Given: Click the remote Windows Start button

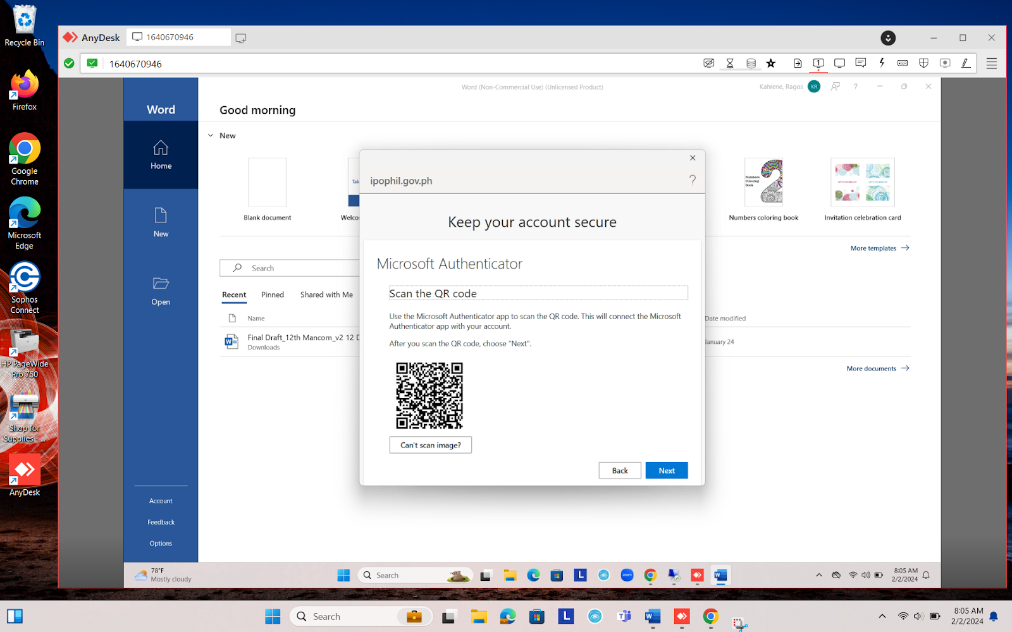Looking at the screenshot, I should pyautogui.click(x=343, y=575).
